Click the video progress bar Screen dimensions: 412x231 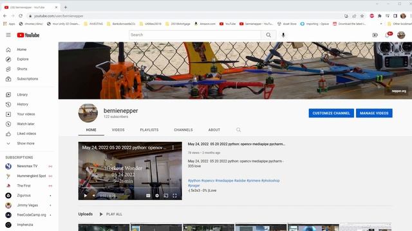tap(130, 188)
